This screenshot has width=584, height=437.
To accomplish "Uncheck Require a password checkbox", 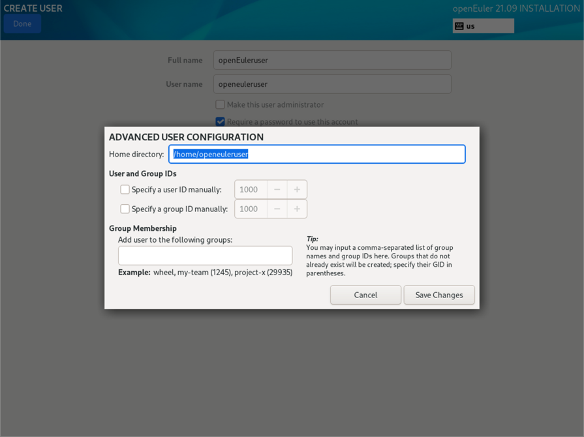I will [x=221, y=121].
